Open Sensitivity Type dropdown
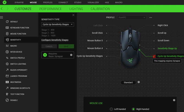 point(58,24)
